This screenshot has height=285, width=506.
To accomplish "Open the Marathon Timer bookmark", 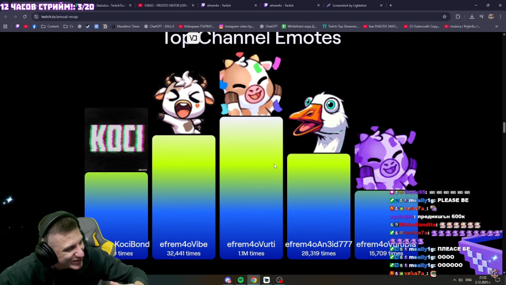I will [125, 26].
